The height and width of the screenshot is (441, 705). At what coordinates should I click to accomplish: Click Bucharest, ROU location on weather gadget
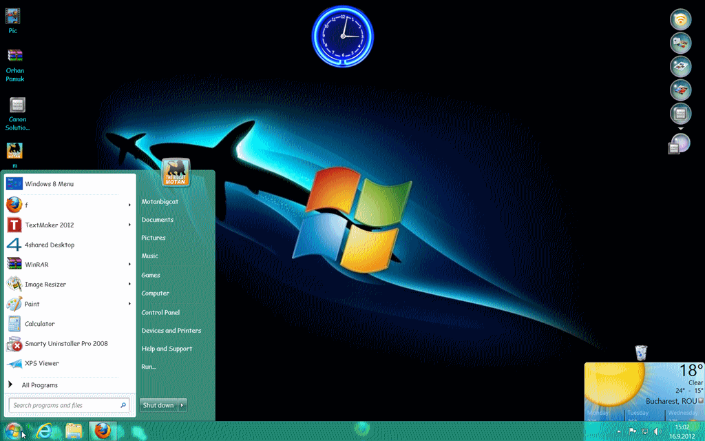point(671,401)
